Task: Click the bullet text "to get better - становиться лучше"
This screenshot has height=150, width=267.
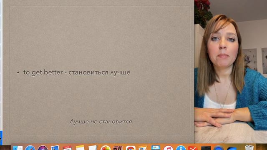Action: tap(77, 72)
